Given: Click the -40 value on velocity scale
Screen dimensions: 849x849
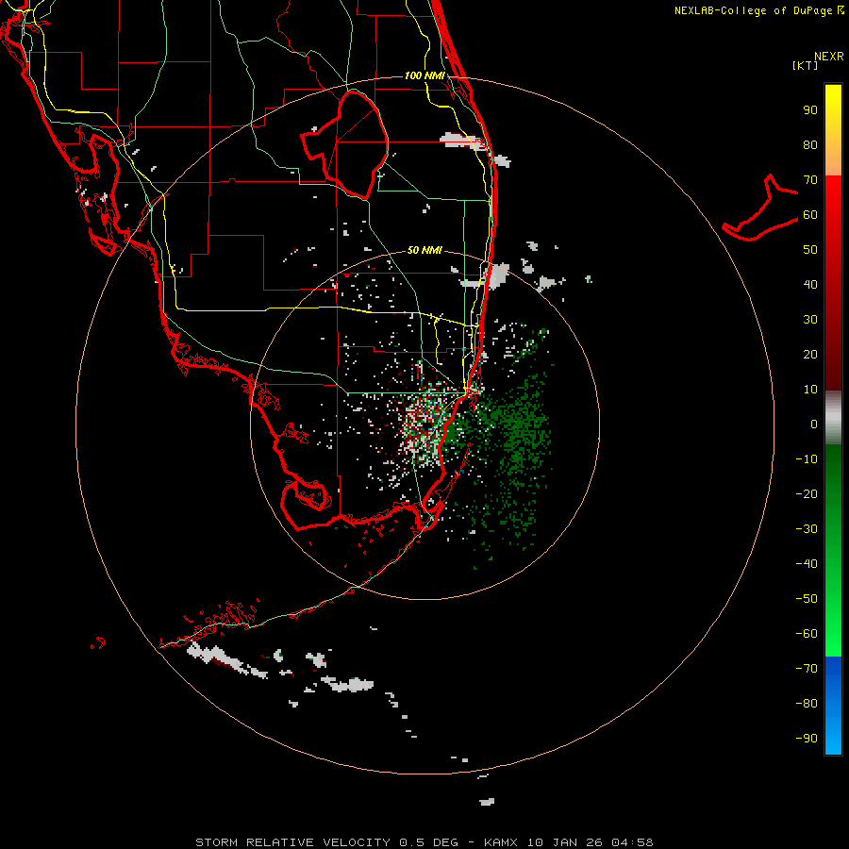Looking at the screenshot, I should coord(807,564).
